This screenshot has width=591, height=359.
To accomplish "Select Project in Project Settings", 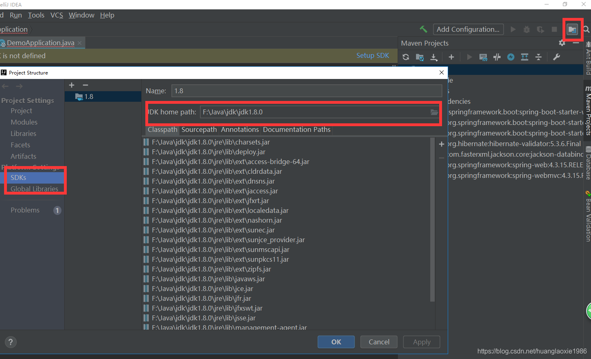I will pyautogui.click(x=21, y=111).
